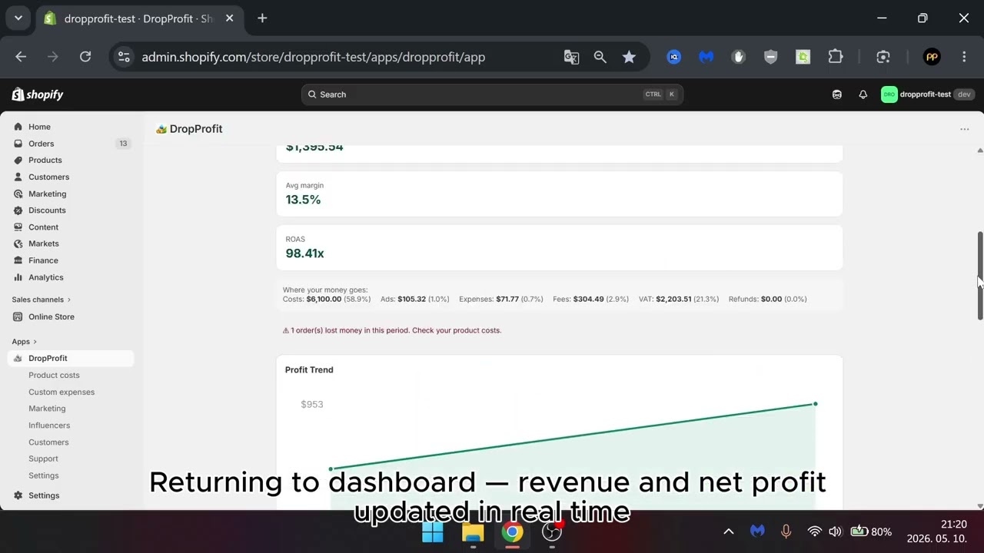Click the site information icon
The image size is (984, 553).
click(124, 57)
